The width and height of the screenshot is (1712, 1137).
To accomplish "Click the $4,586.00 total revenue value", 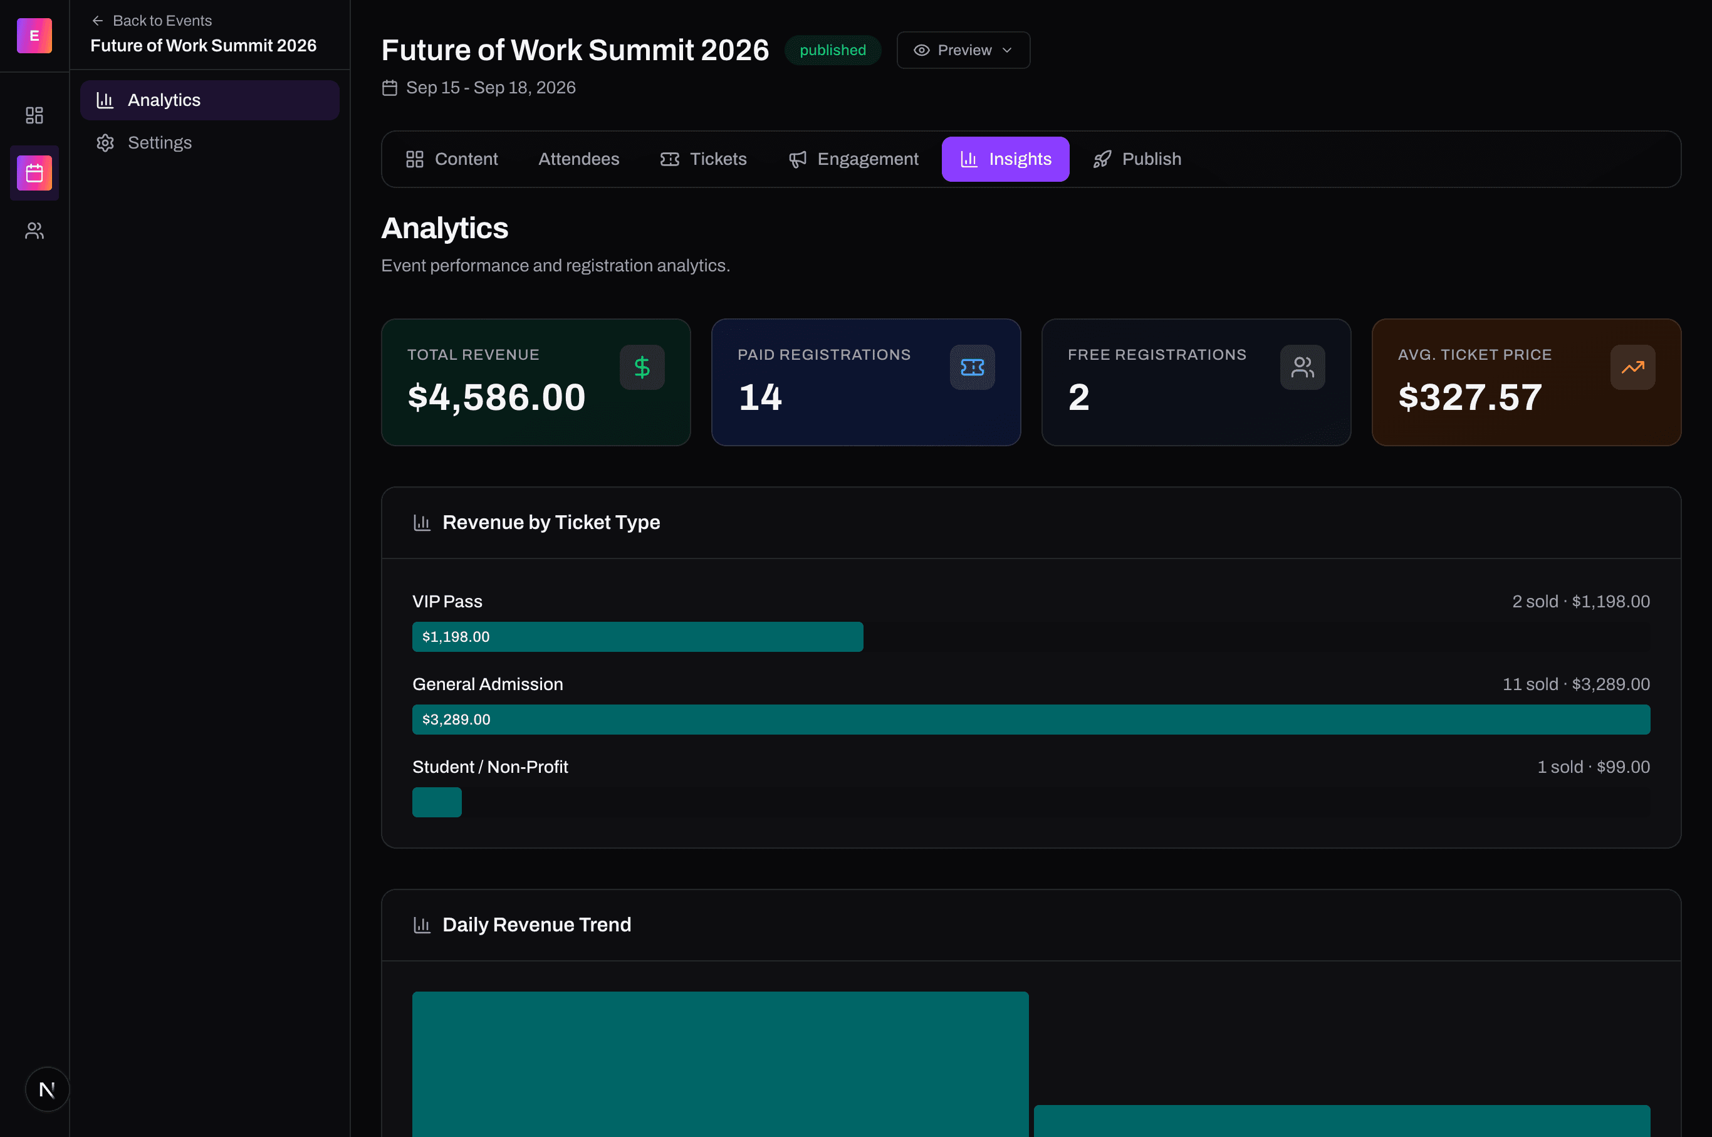I will [x=496, y=397].
